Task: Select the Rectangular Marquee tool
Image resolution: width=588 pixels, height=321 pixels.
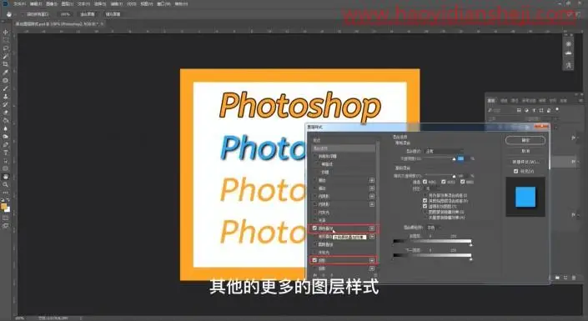Action: click(x=5, y=40)
